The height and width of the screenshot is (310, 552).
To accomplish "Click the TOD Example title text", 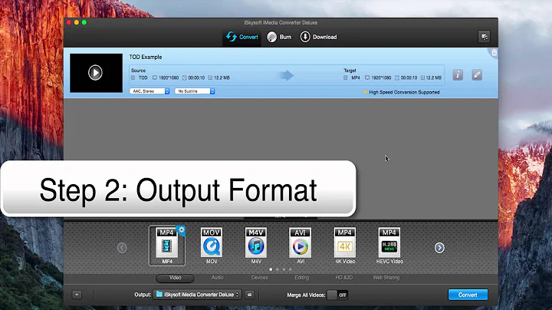I will [x=146, y=57].
